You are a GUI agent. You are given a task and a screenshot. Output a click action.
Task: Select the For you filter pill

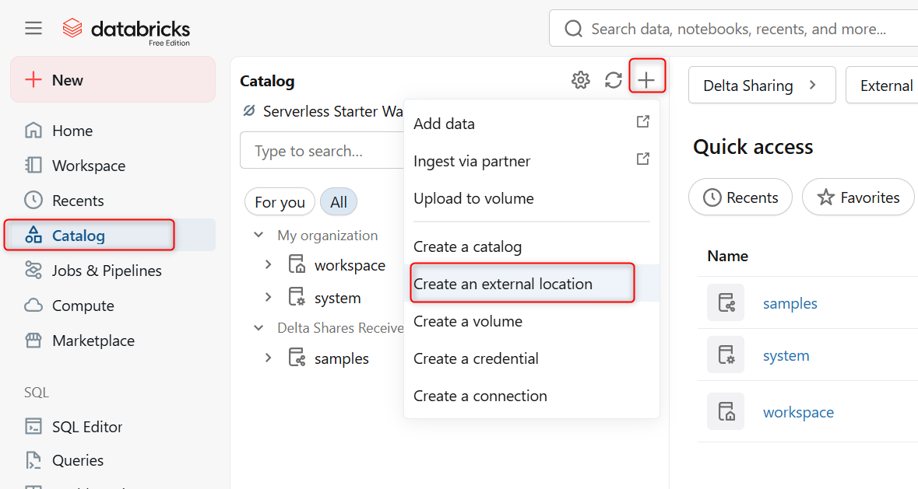click(280, 202)
